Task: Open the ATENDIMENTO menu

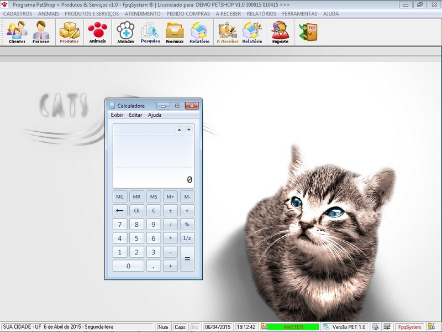Action: click(x=143, y=13)
